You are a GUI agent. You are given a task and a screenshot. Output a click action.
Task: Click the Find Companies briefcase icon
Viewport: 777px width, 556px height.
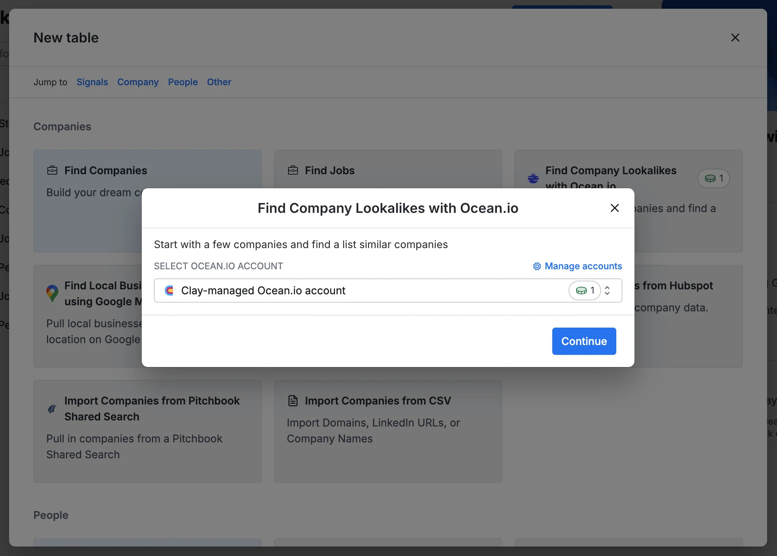(52, 170)
